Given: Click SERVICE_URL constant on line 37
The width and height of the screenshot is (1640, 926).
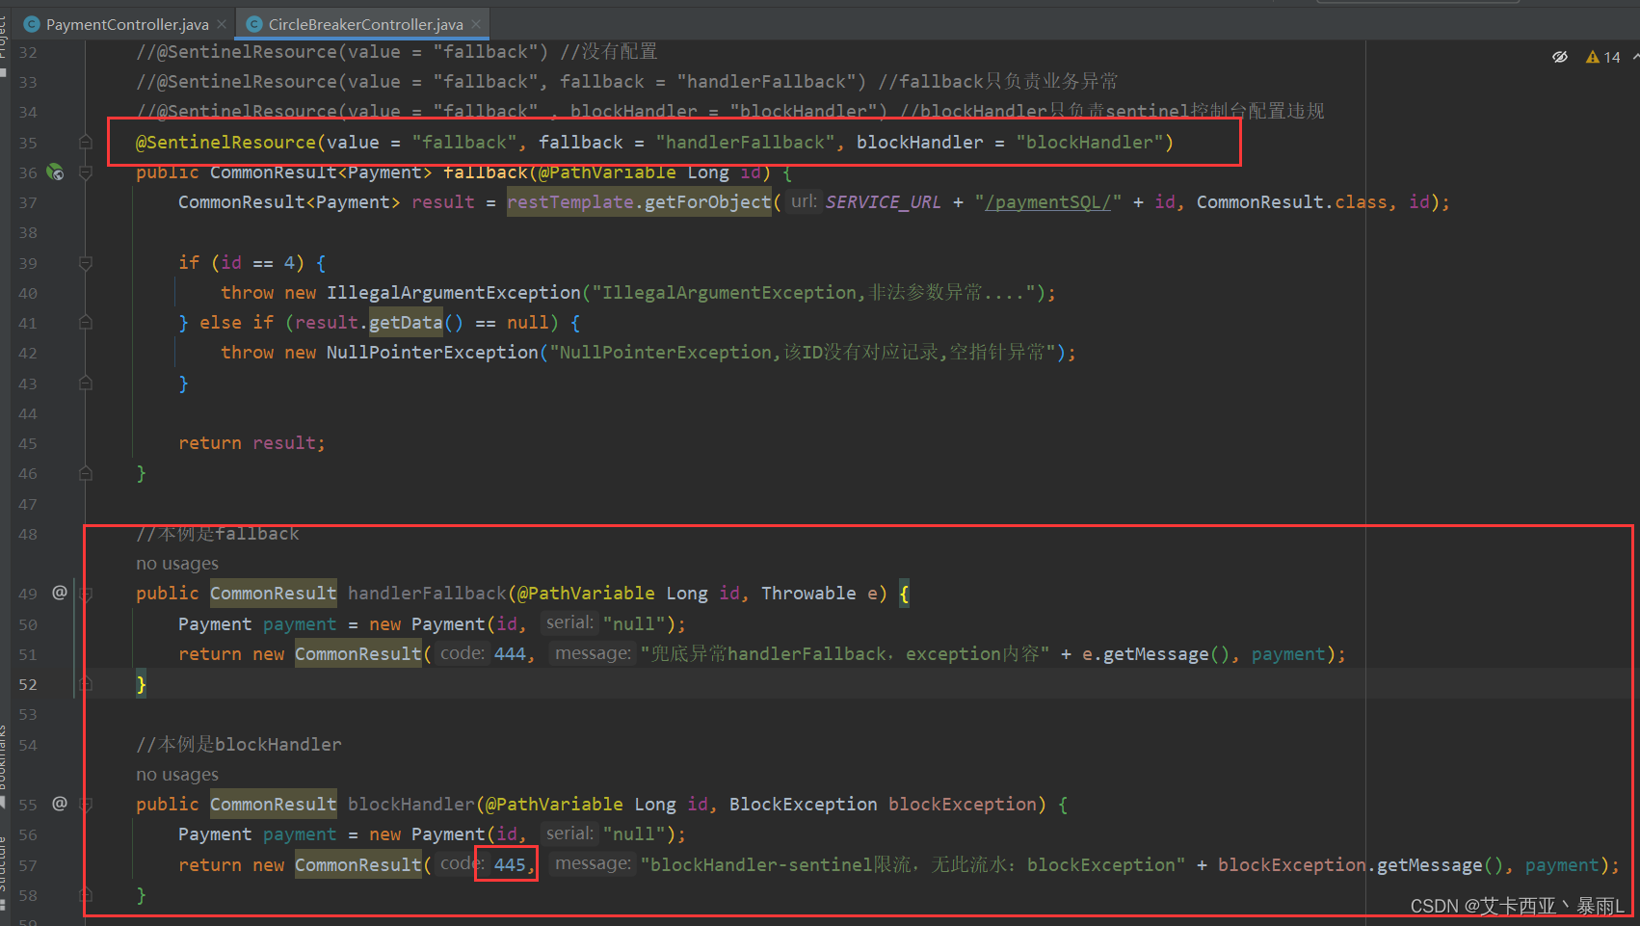Looking at the screenshot, I should [883, 202].
